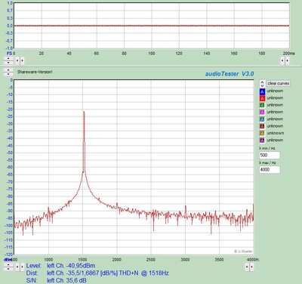Click the olive curve A swatch
Screen dimensions: 302x284
[x=262, y=134]
